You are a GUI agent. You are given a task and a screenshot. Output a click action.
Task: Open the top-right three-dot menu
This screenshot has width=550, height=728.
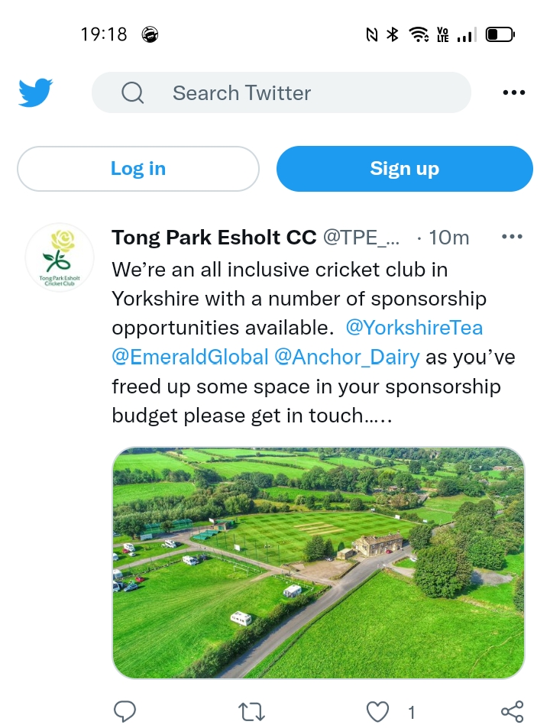pos(514,93)
